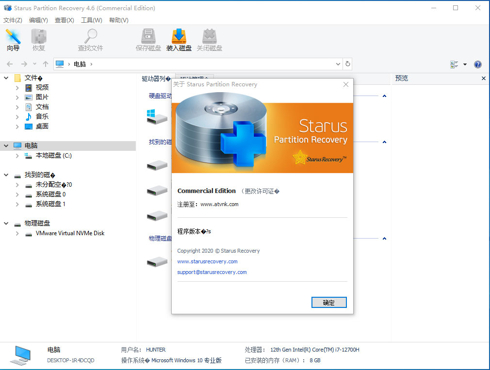Select 音乐 folder in tree
Screen dimensions: 490x370
(x=42, y=116)
